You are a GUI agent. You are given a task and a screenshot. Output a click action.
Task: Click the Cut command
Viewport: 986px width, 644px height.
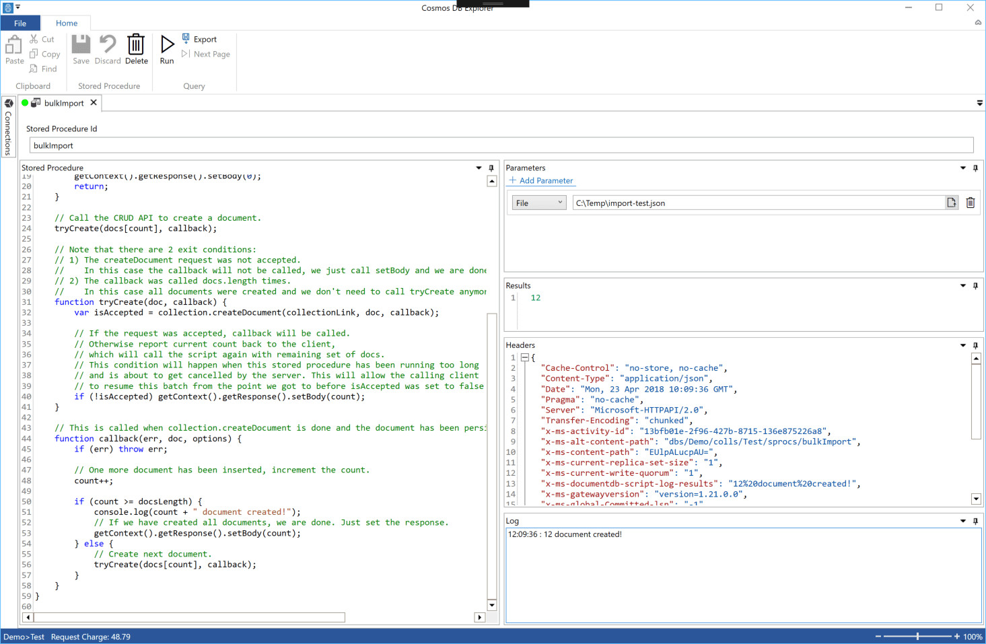[x=42, y=39]
